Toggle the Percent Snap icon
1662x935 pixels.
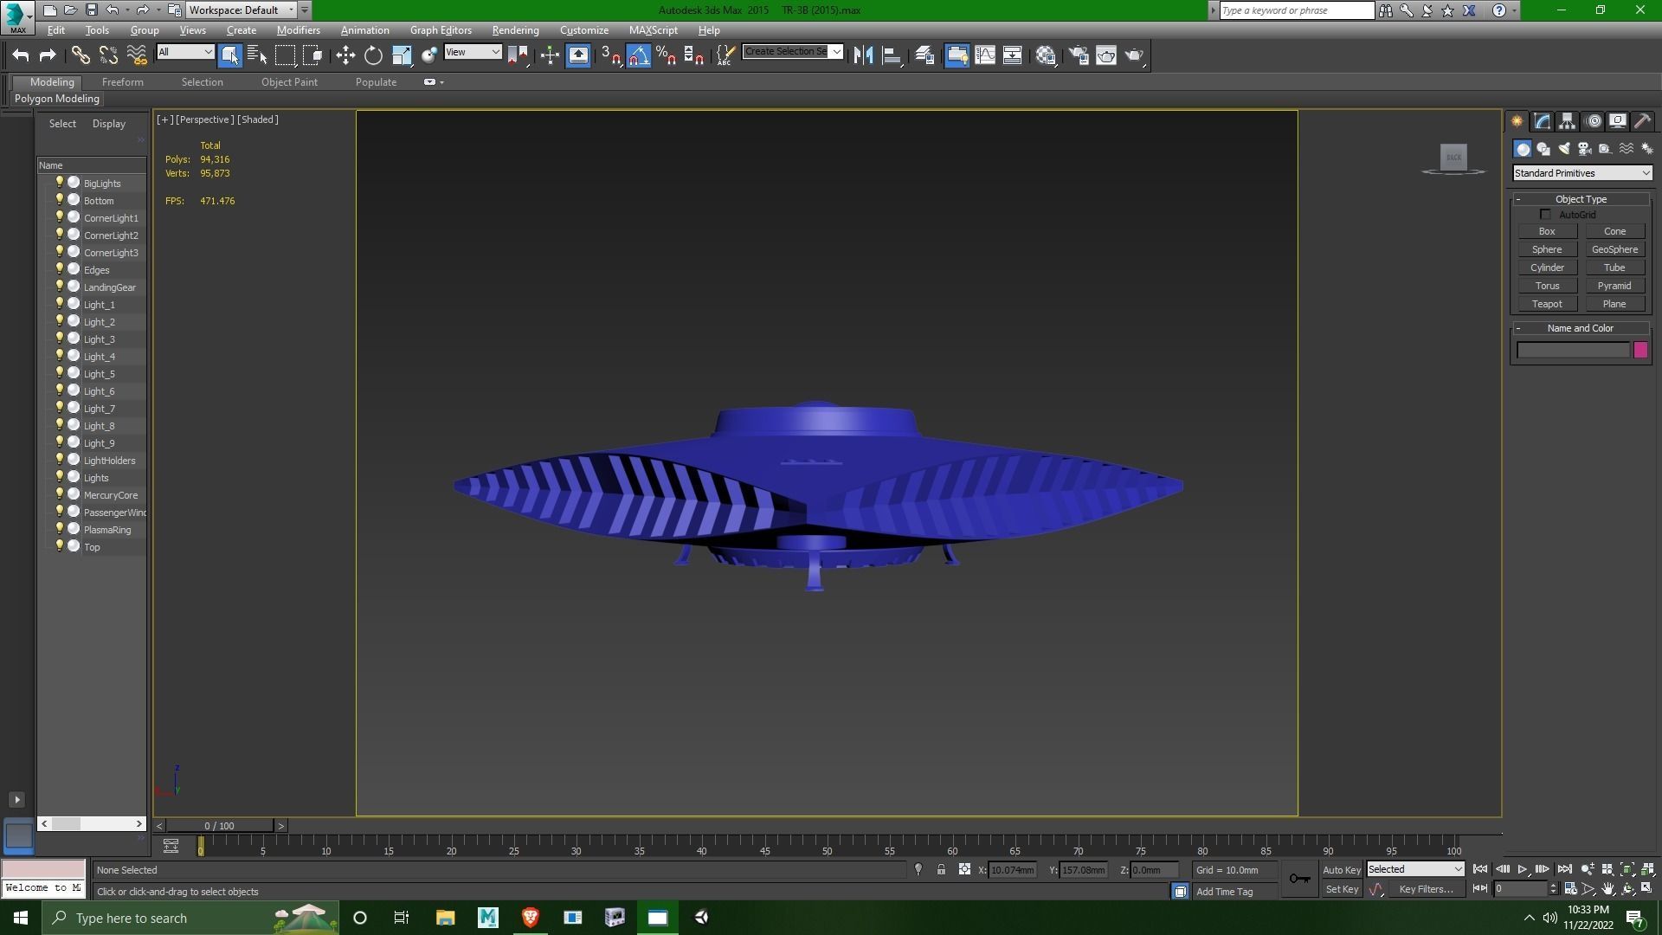[x=666, y=55]
